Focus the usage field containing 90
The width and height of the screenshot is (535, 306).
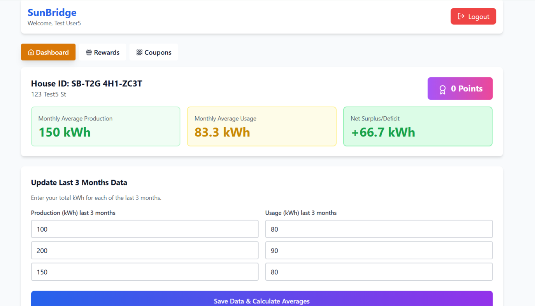[x=379, y=250]
